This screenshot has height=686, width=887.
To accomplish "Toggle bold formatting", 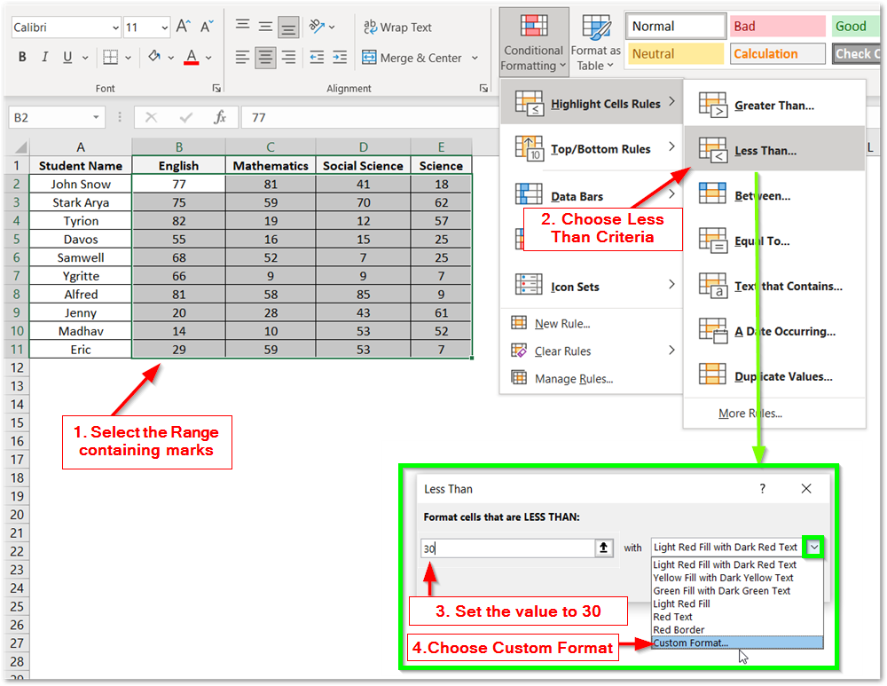I will pyautogui.click(x=21, y=56).
